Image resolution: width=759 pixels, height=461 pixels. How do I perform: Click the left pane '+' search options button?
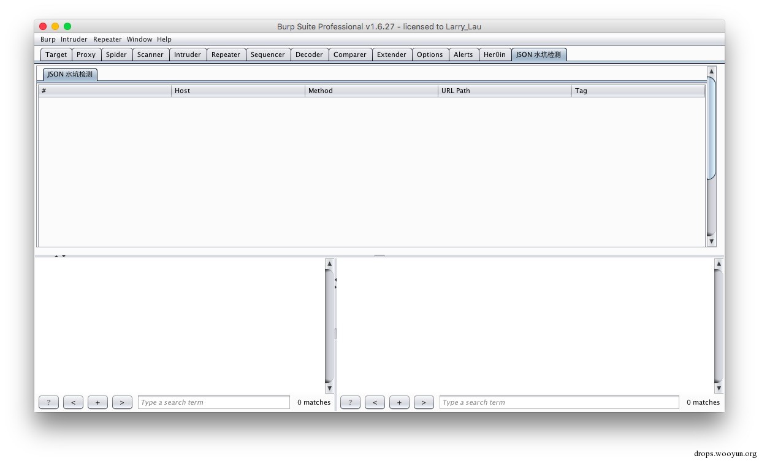[97, 402]
